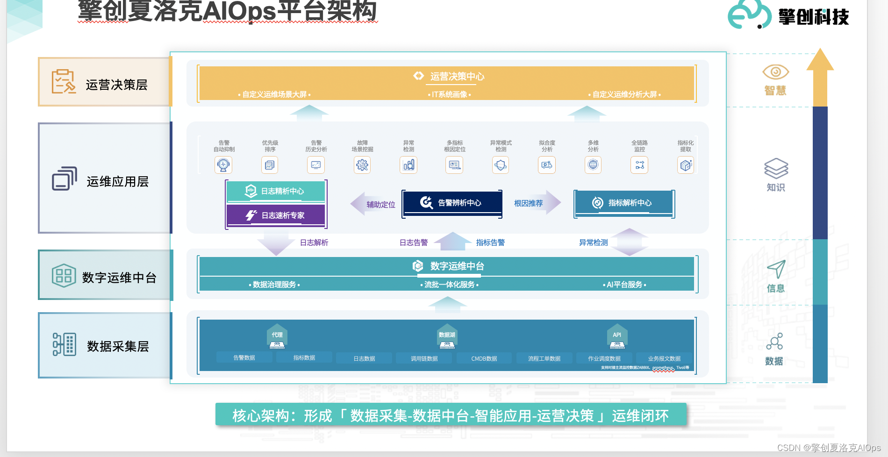This screenshot has width=888, height=457.
Task: Click the 运营决策层 label
Action: point(116,85)
